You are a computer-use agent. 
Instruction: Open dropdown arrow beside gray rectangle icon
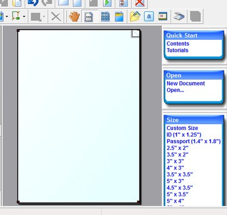[x=44, y=17]
